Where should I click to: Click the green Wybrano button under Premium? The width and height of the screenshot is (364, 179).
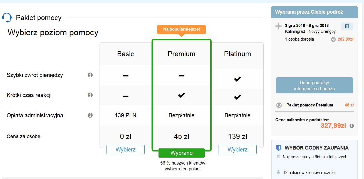(182, 153)
